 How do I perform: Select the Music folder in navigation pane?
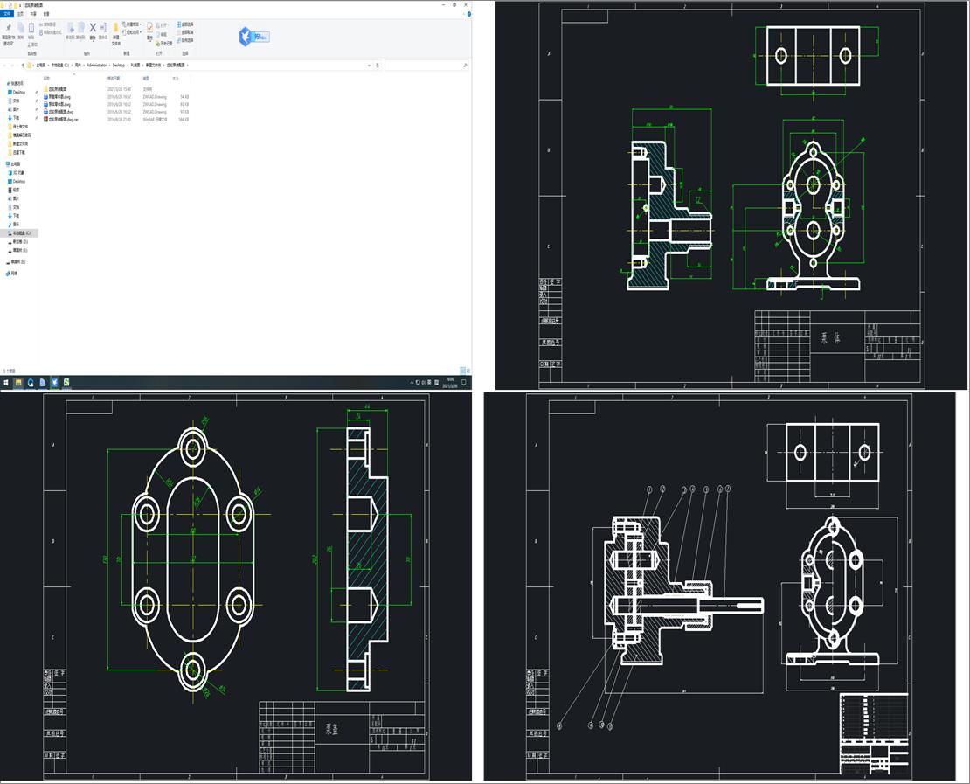click(16, 224)
